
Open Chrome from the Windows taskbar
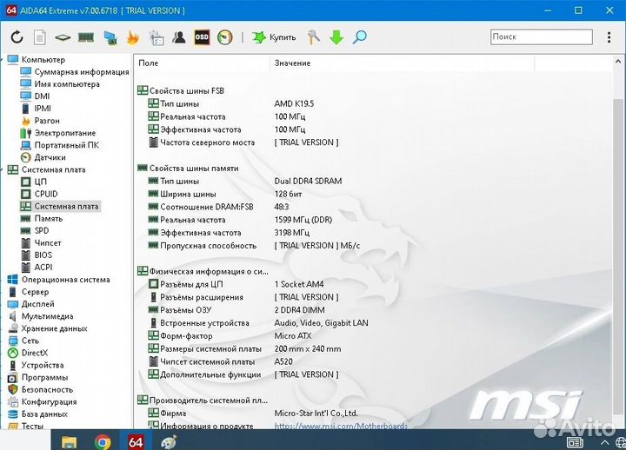(x=103, y=440)
